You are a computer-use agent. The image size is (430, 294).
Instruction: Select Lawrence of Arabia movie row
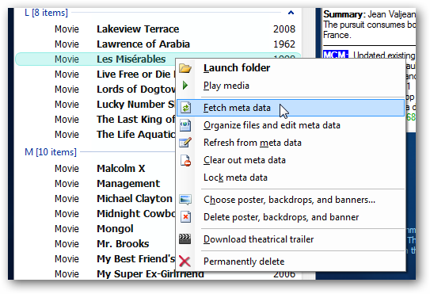[x=158, y=44]
